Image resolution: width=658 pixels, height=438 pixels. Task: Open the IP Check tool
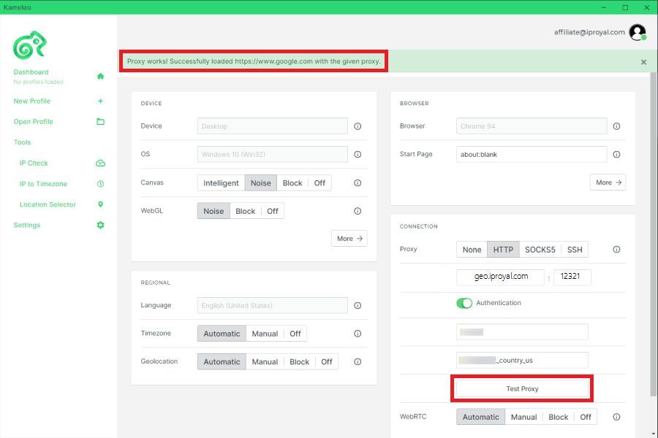click(x=34, y=163)
